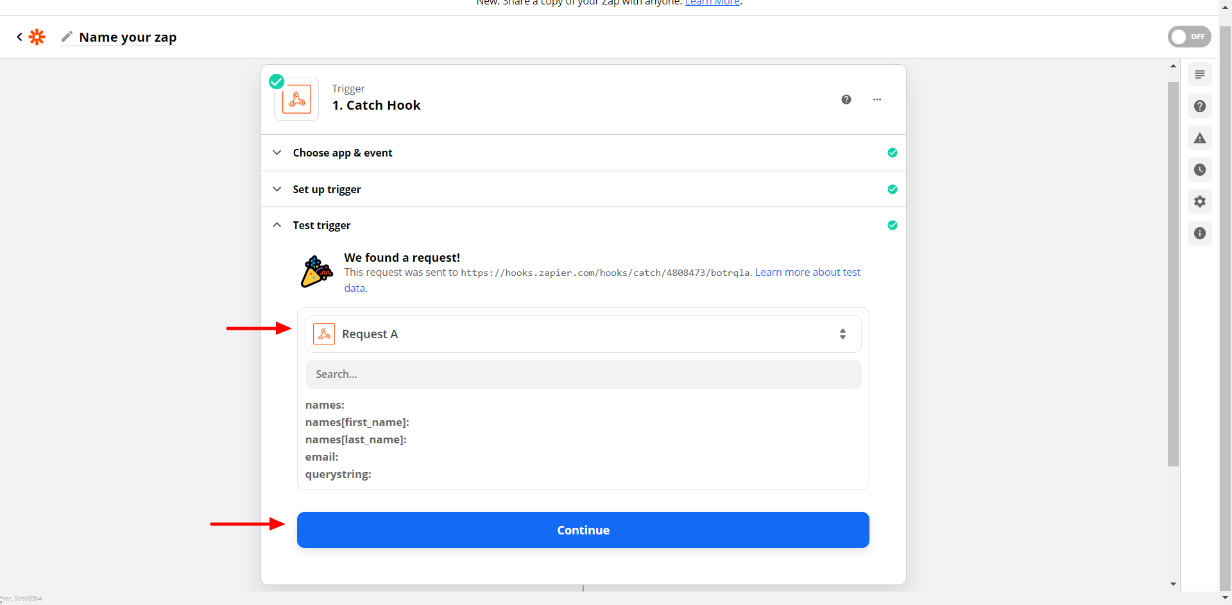The image size is (1232, 605).
Task: Open the info icon in right sidebar
Action: click(x=1200, y=234)
